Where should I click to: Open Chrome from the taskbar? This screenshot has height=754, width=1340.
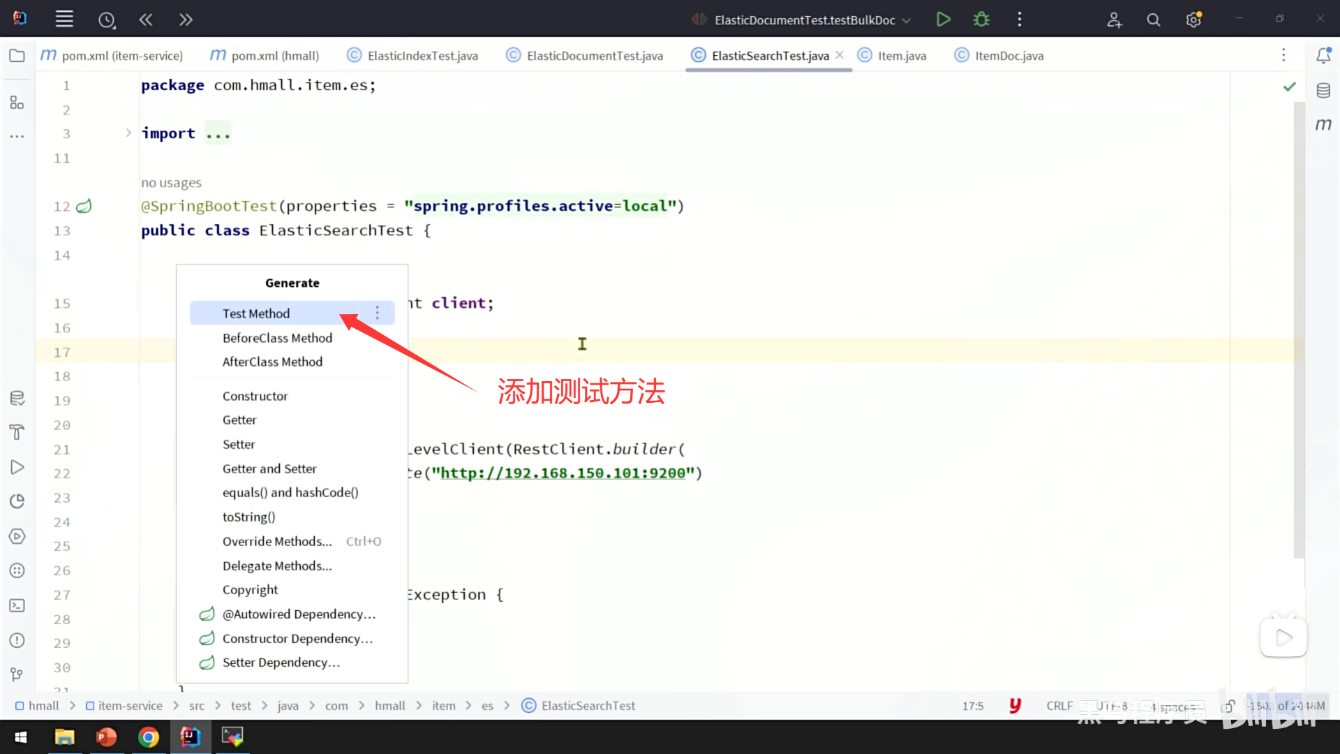coord(148,737)
